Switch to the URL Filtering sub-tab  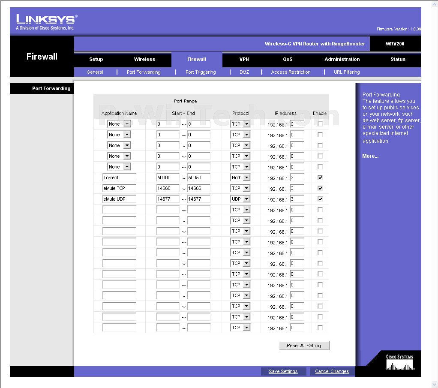[347, 72]
